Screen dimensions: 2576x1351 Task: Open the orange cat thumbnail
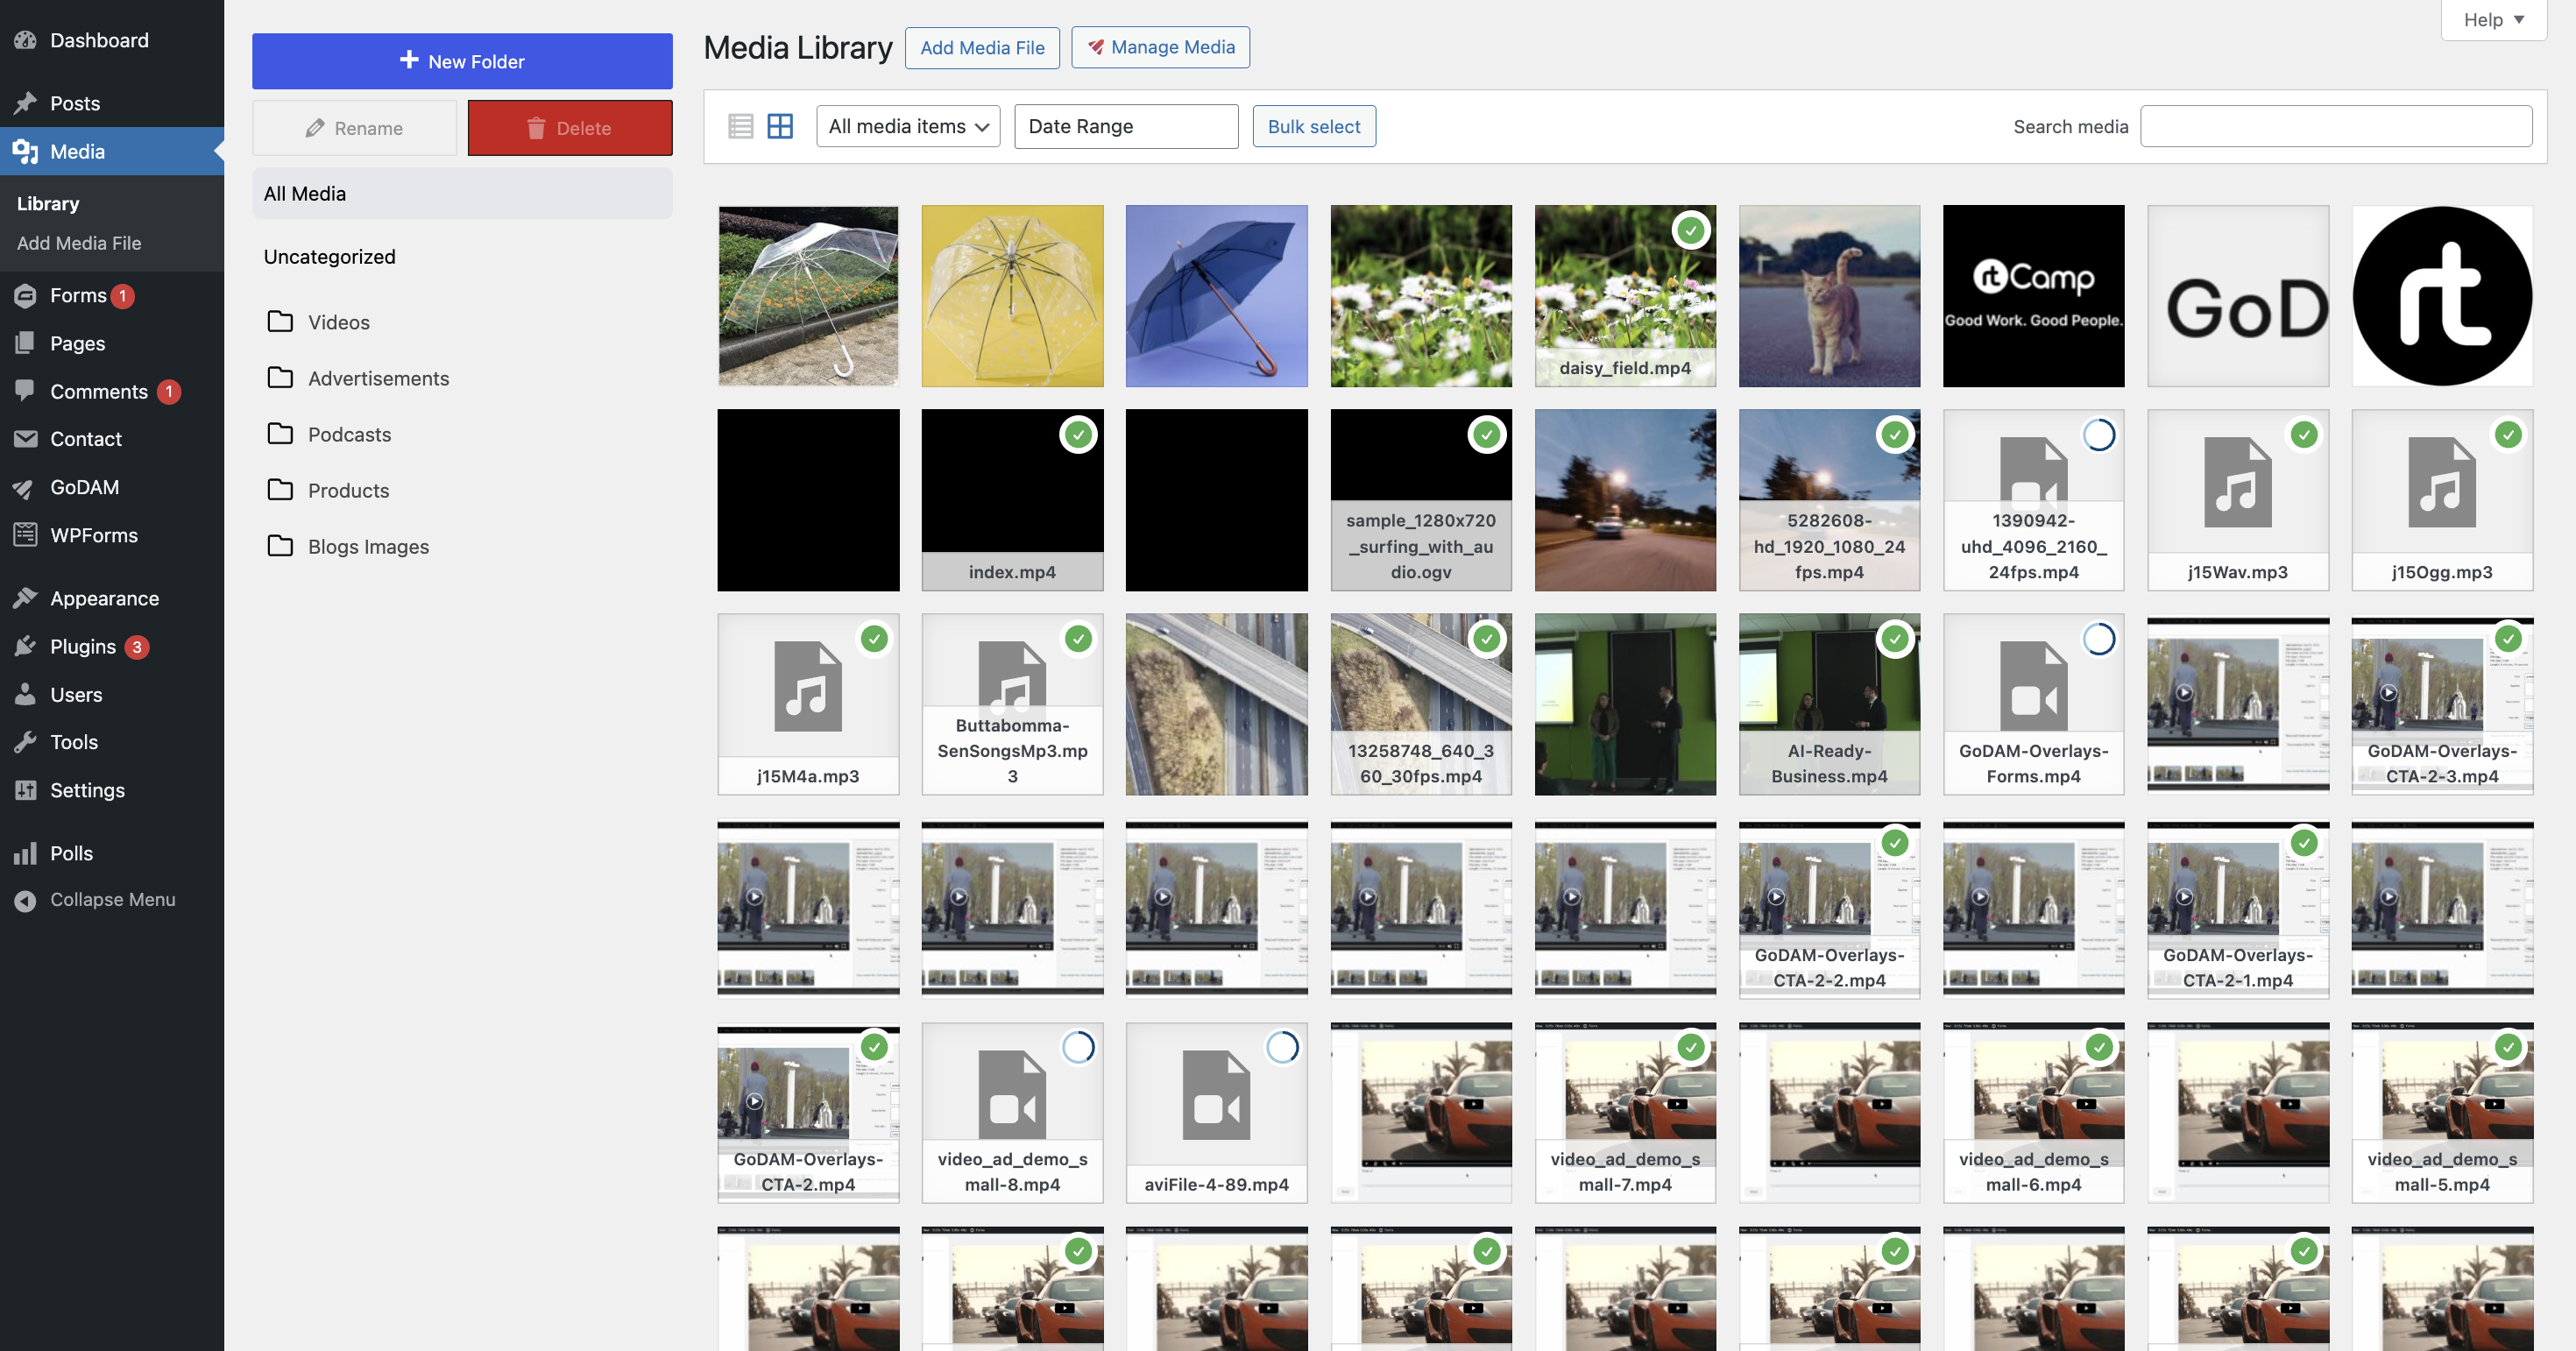coord(1829,296)
